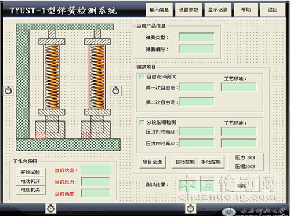Click the 第二次自由高 field
Viewport: 290px width, 216px height.
(197, 102)
